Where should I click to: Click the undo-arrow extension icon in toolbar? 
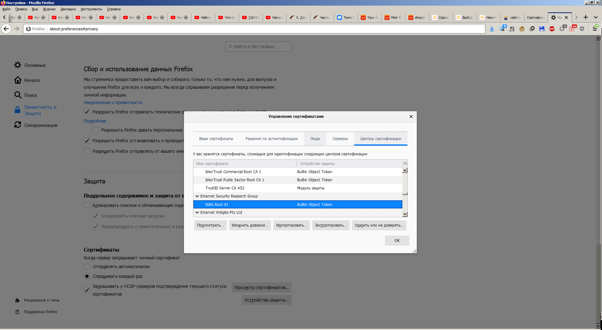(512, 29)
